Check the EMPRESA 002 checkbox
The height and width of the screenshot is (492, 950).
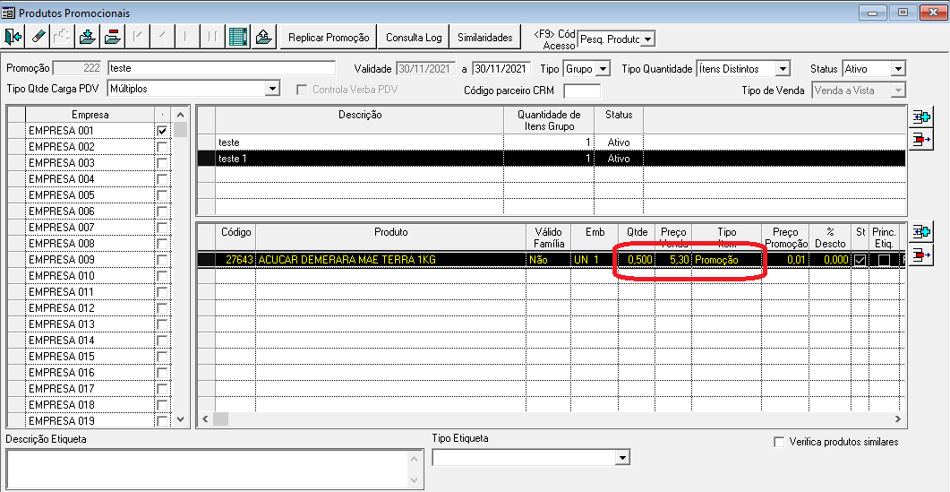click(x=162, y=147)
